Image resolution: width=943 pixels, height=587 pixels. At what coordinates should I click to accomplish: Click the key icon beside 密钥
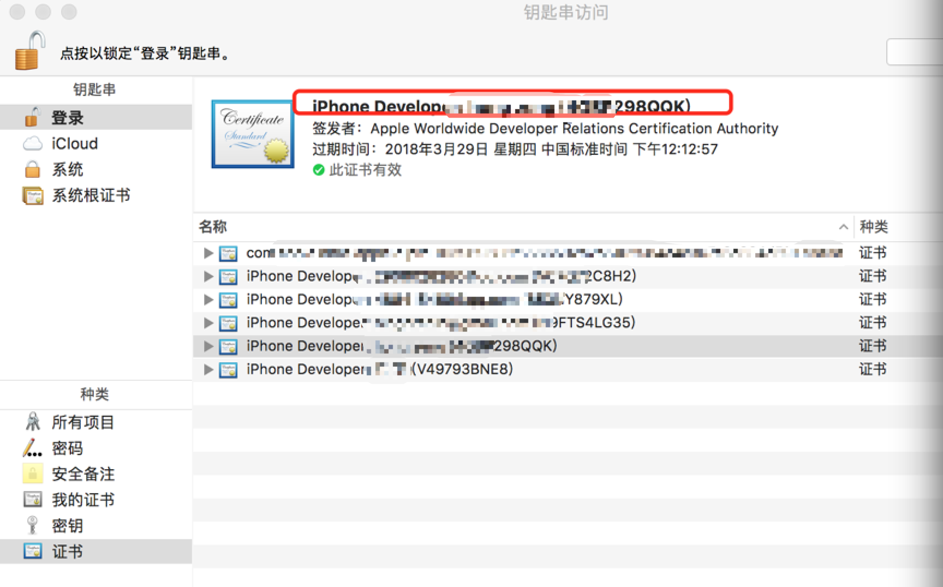point(32,525)
